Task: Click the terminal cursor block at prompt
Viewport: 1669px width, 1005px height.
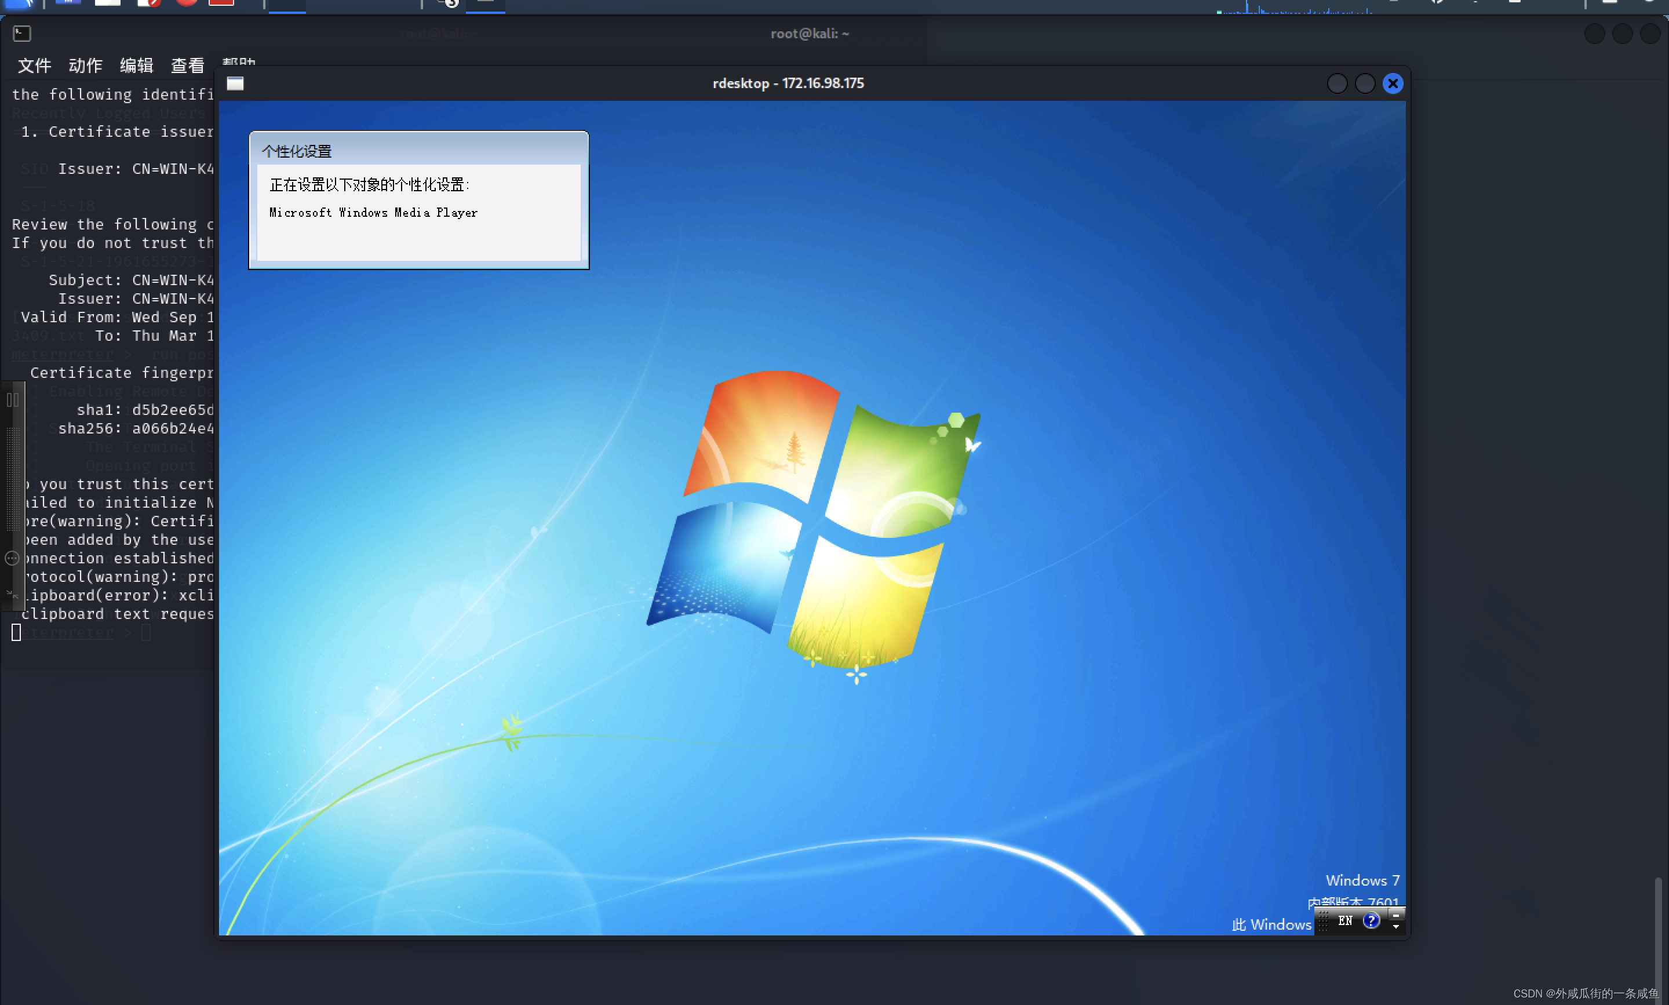Action: [16, 632]
